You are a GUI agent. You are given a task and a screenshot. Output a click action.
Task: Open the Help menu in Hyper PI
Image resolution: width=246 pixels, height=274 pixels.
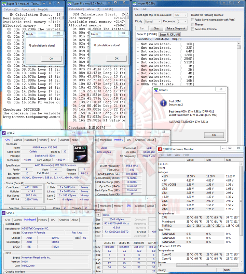pyautogui.click(x=145, y=9)
